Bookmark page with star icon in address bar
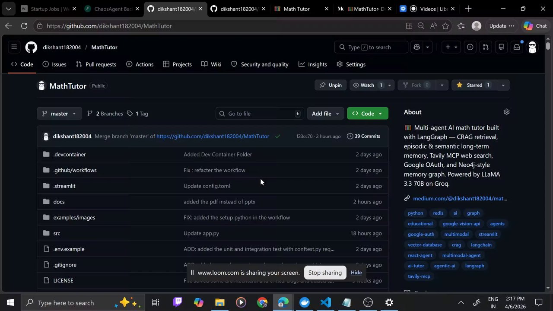The height and width of the screenshot is (311, 553). (445, 26)
